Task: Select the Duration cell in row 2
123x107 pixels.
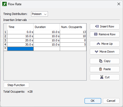Action: click(x=47, y=36)
